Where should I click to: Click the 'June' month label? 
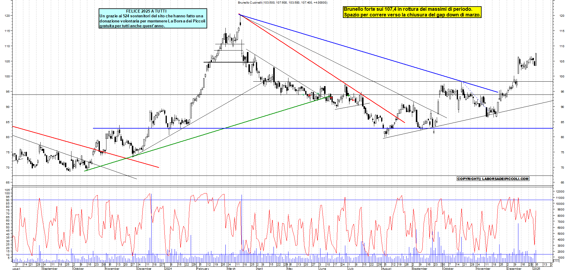pos(323,269)
